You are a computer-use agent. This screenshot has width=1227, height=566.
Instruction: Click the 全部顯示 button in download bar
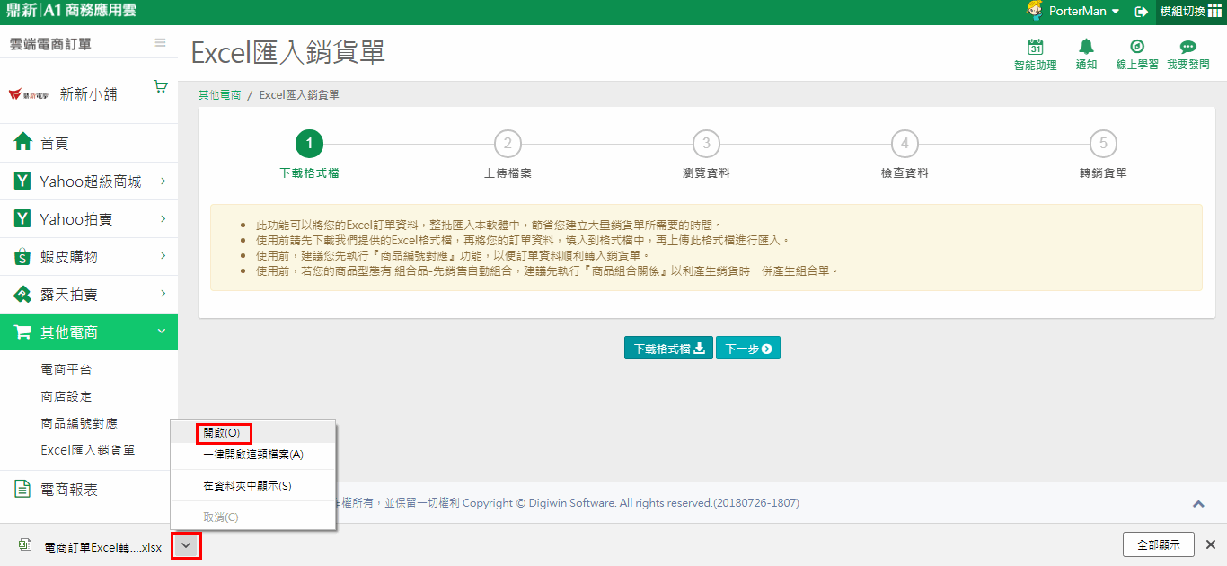pos(1158,544)
